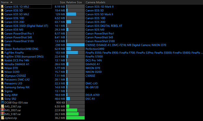Click the Perfection3490 camera model text

[x=95, y=49]
